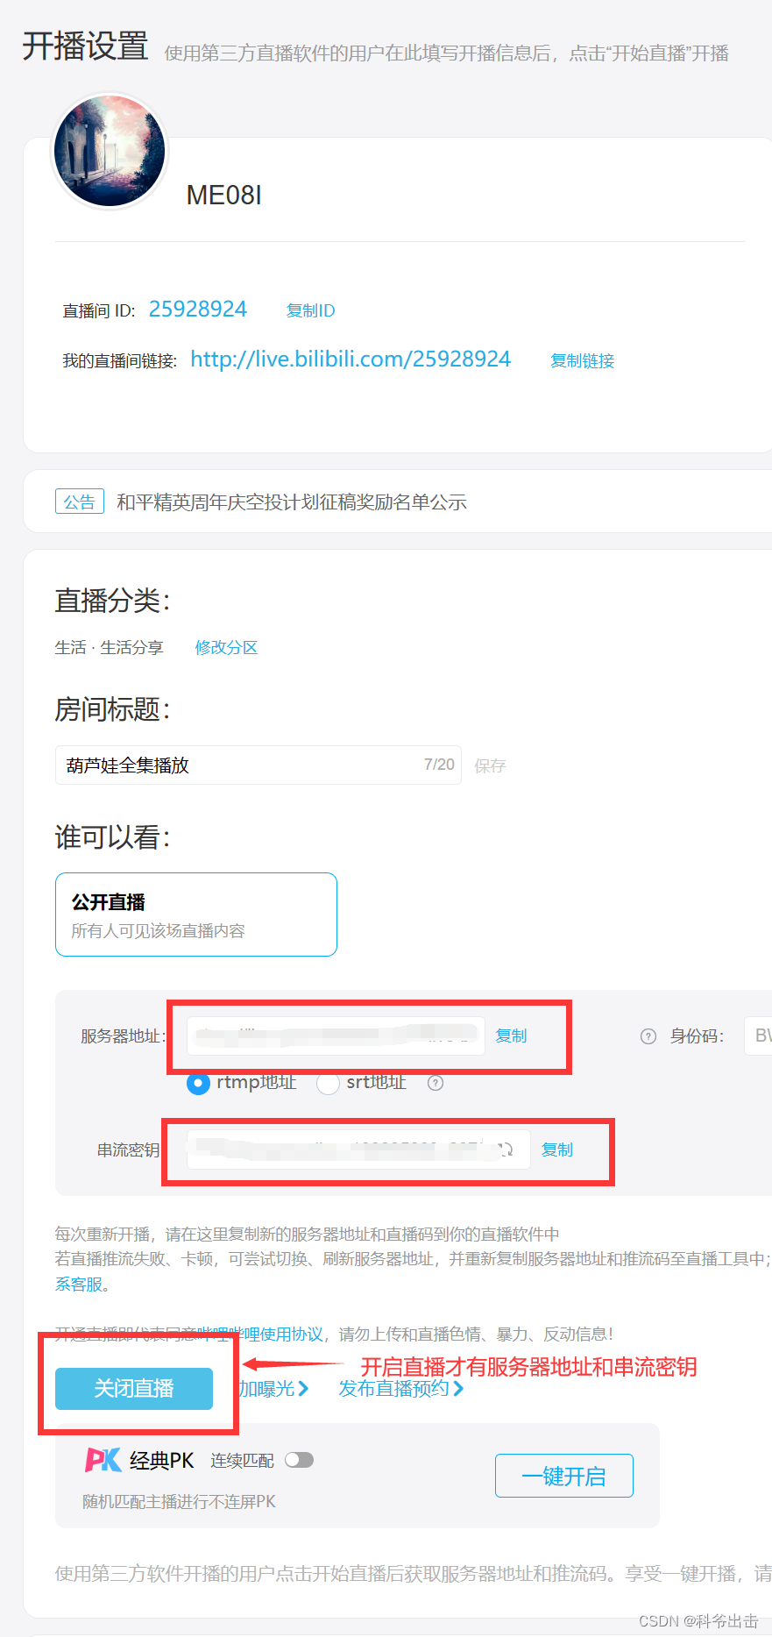772x1637 pixels.
Task: Click the 关闭直播 button
Action: [134, 1388]
